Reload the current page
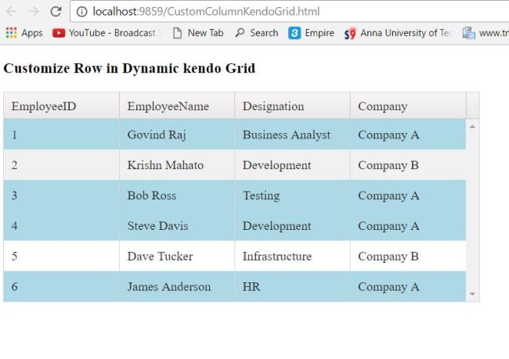The height and width of the screenshot is (359, 509). click(56, 12)
